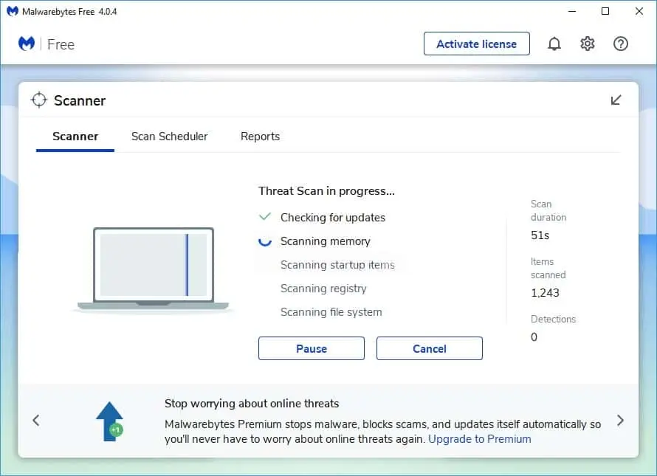Click the green checkmark for updates
The width and height of the screenshot is (657, 476).
(x=265, y=217)
